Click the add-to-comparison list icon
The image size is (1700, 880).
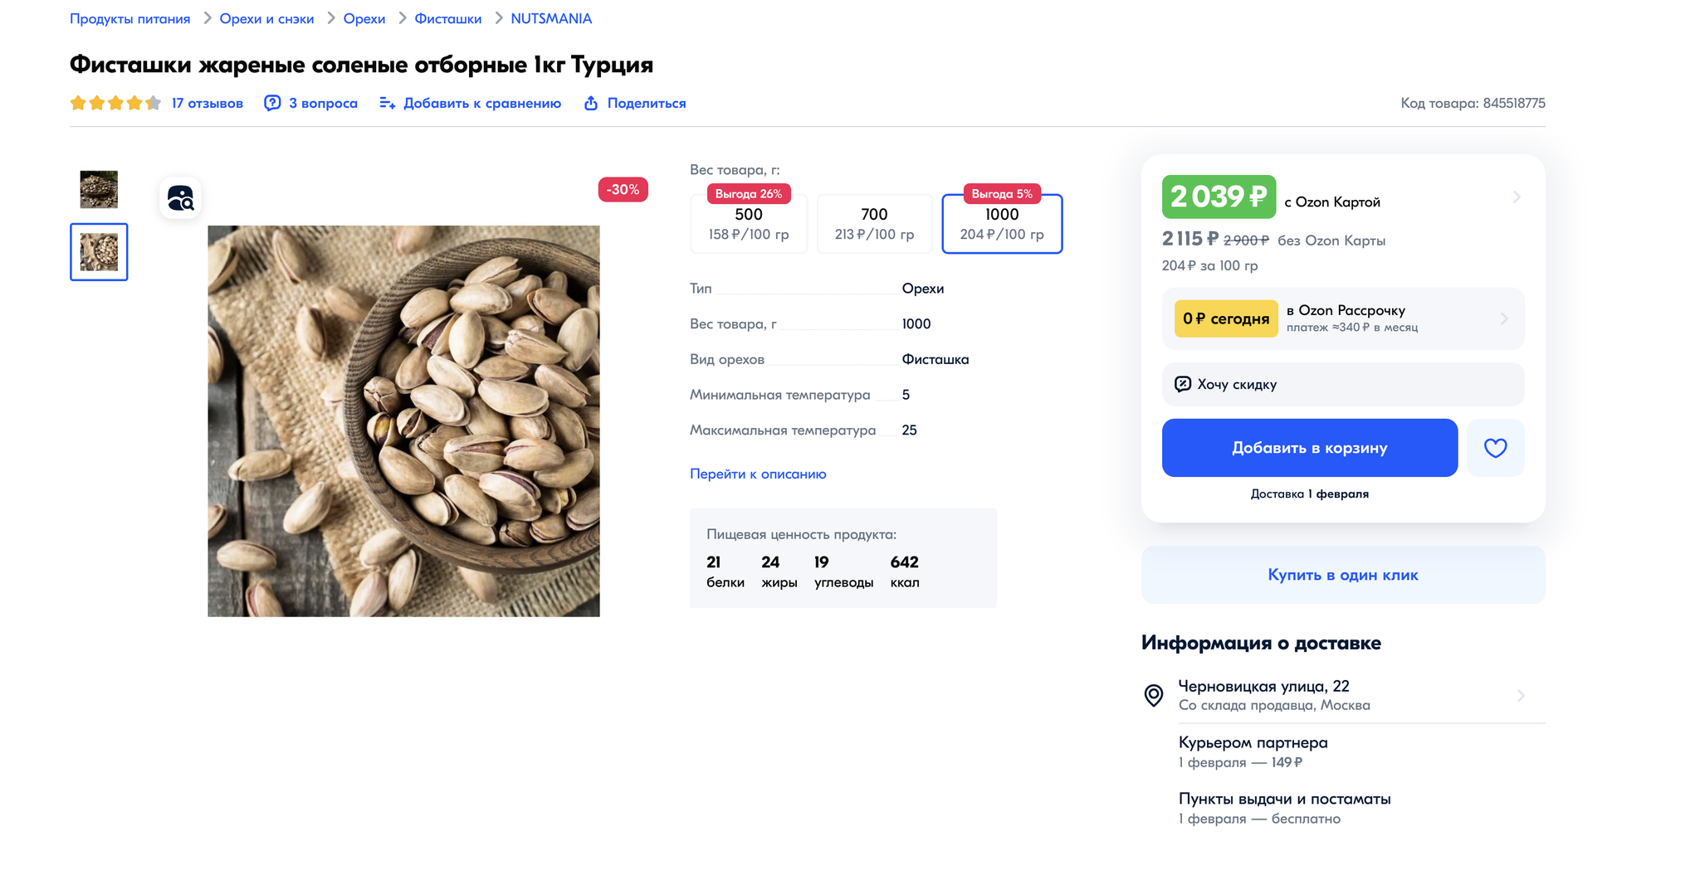click(387, 103)
